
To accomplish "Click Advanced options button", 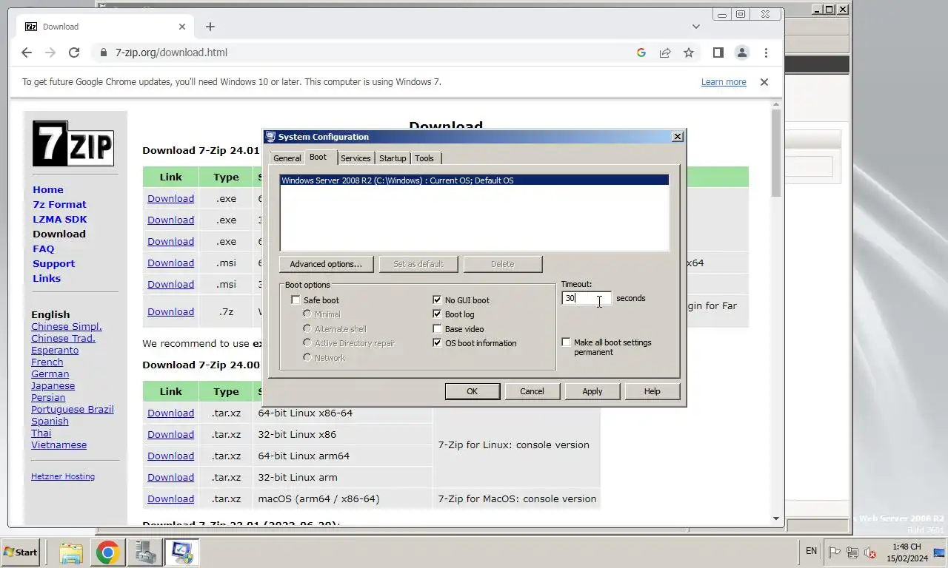I will [x=326, y=264].
